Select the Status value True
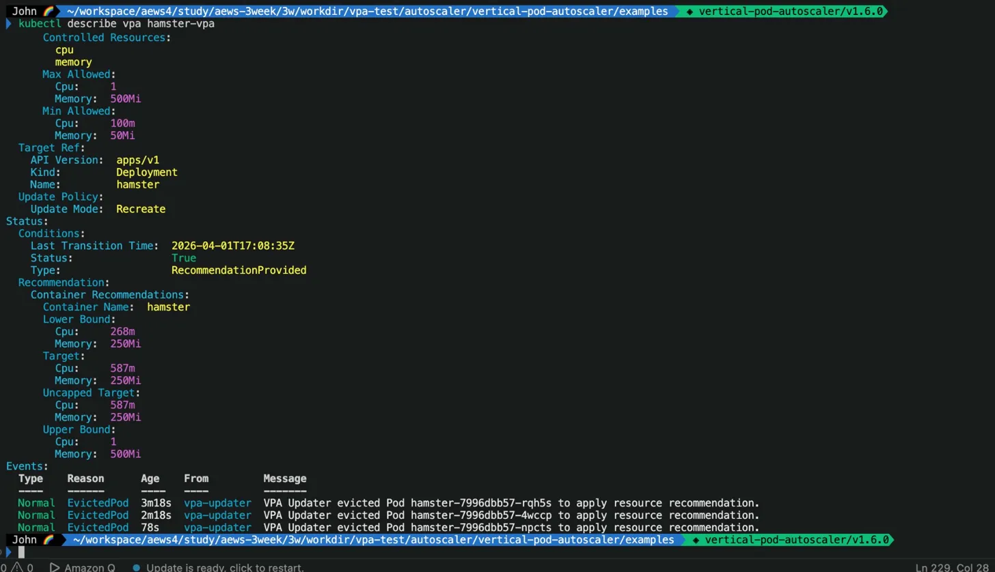The image size is (995, 572). (184, 259)
